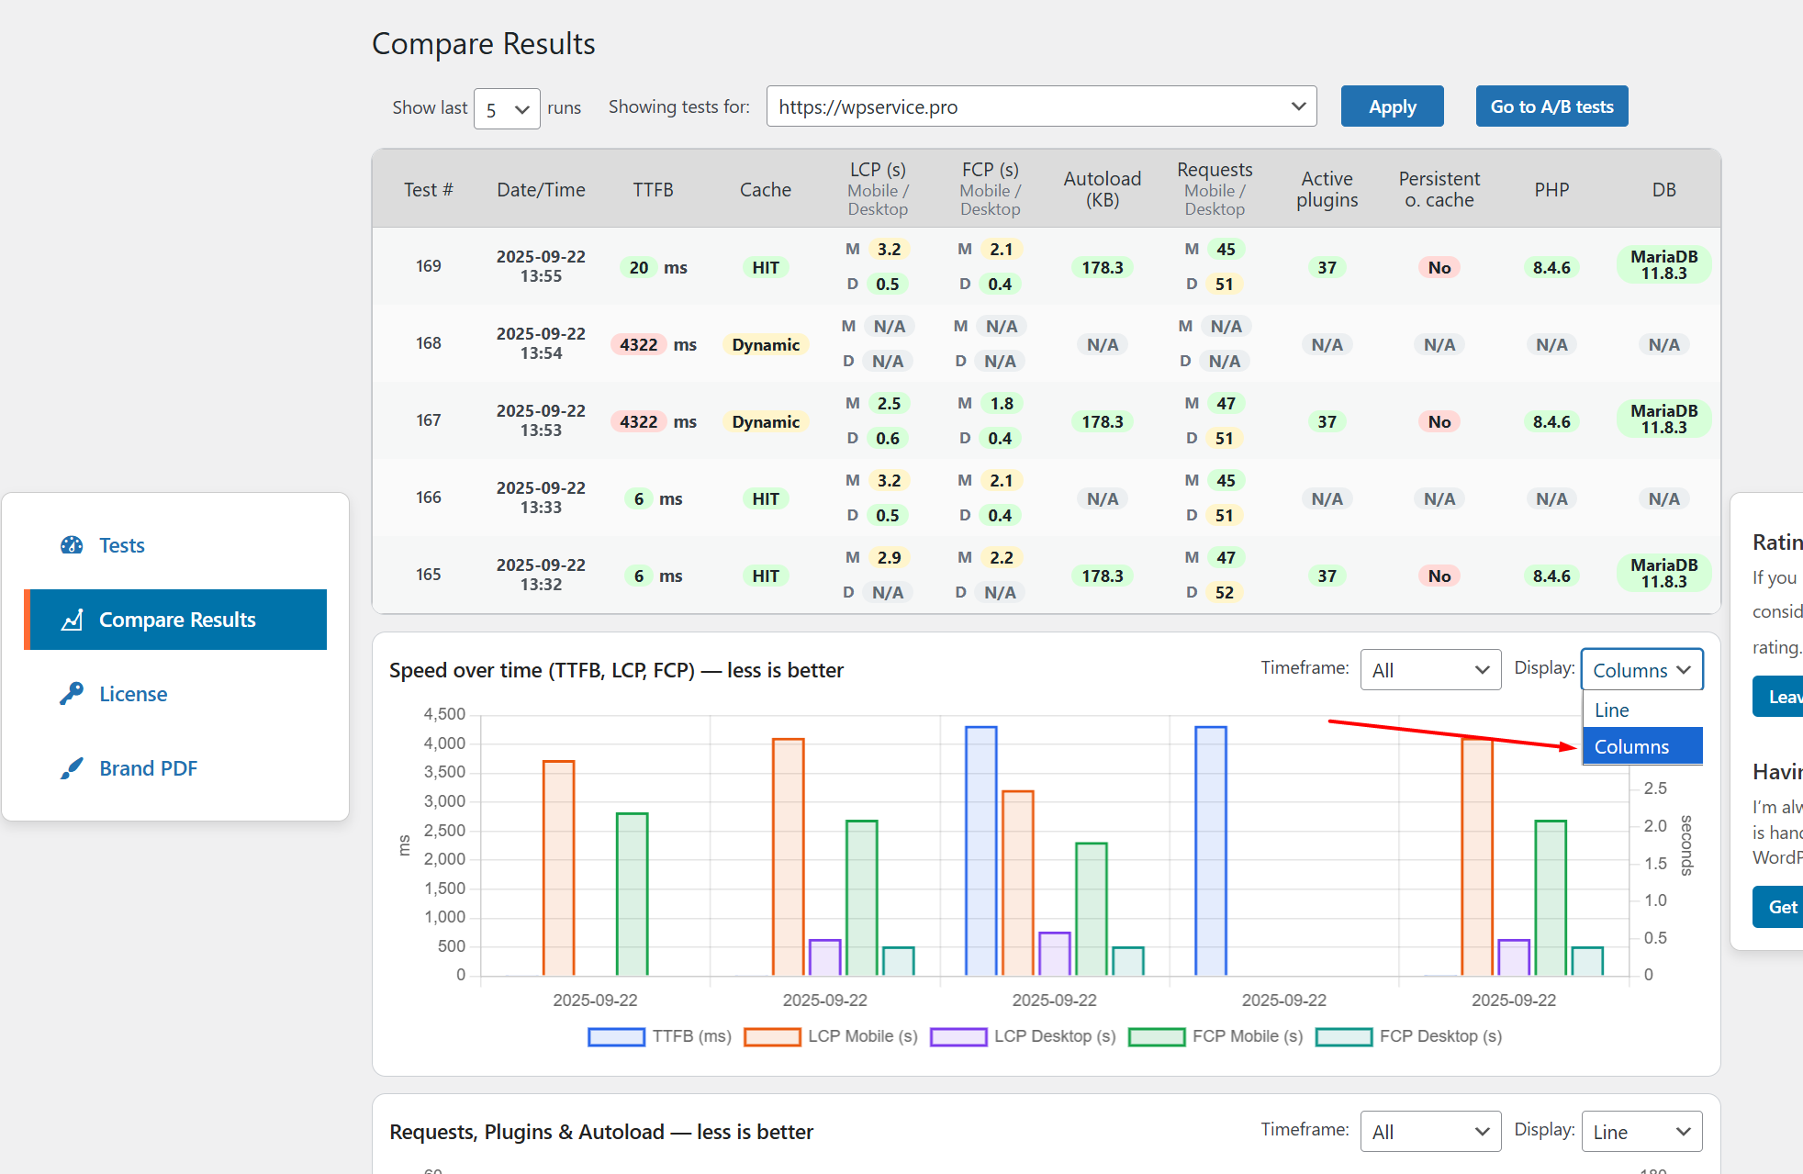Open the License page from the sidebar
The image size is (1803, 1174).
pos(133,694)
